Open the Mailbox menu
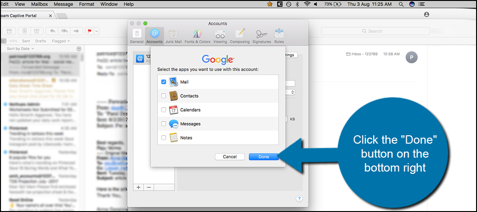The height and width of the screenshot is (212, 477). click(x=39, y=4)
